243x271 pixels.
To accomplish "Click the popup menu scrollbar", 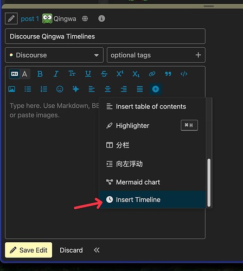I will pyautogui.click(x=209, y=183).
